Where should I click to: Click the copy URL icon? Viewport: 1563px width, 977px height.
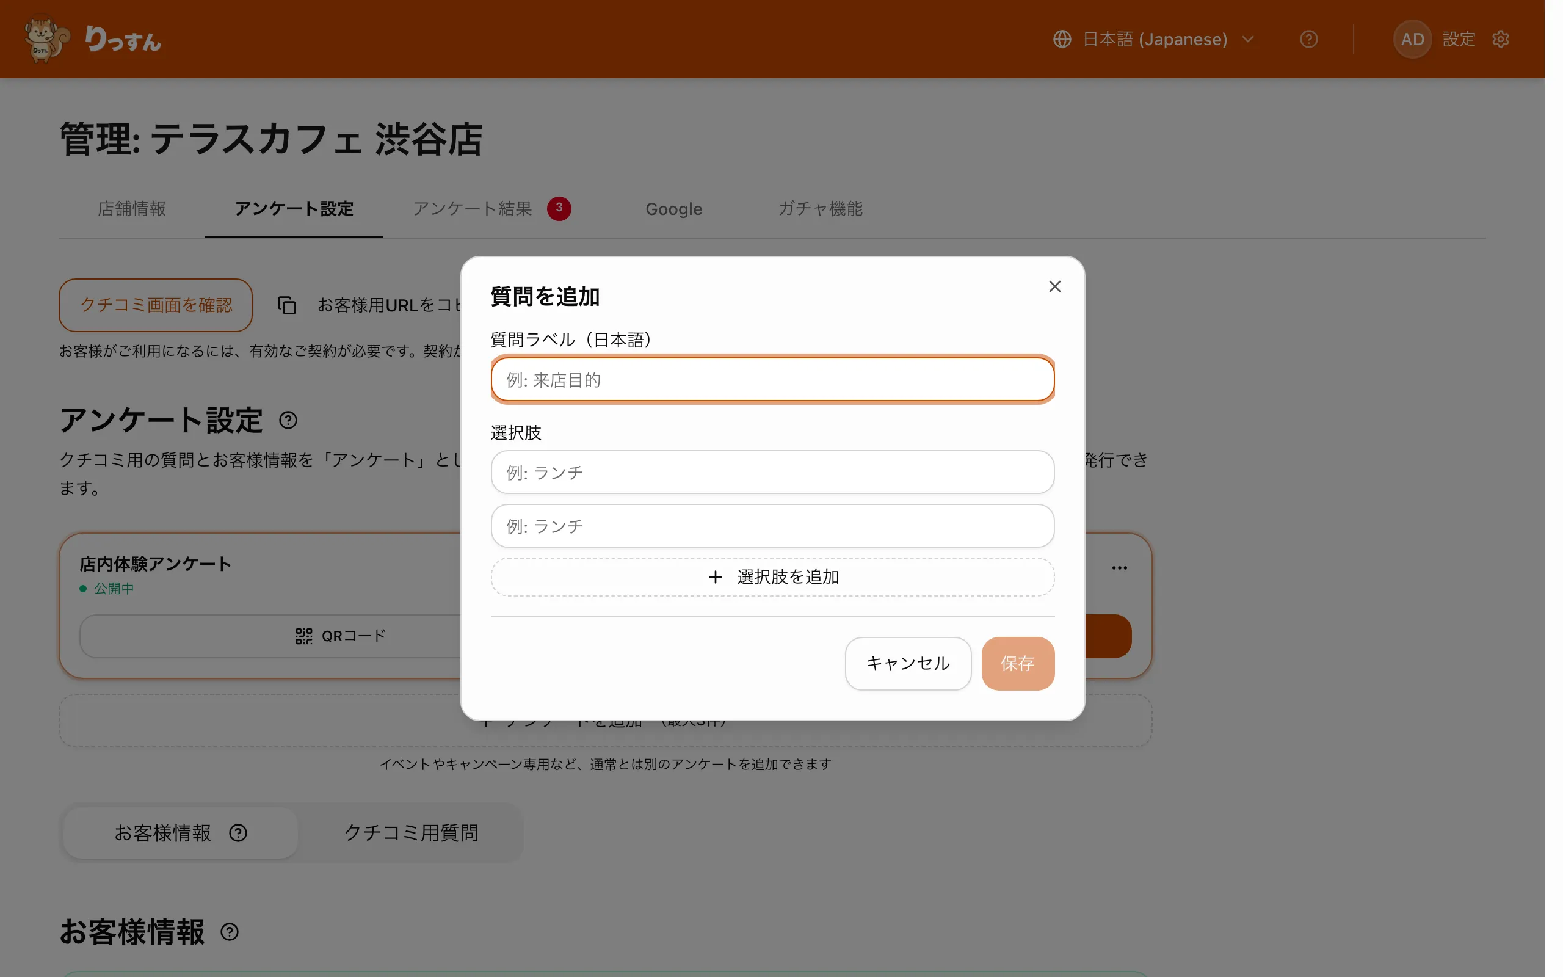point(287,305)
